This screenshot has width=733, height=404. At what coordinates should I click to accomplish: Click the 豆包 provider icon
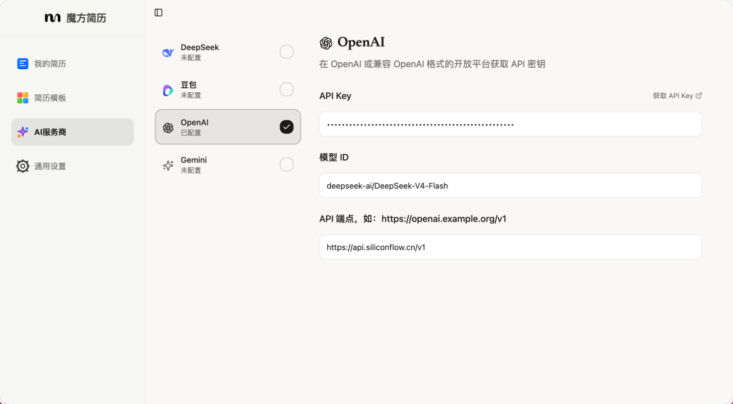168,90
